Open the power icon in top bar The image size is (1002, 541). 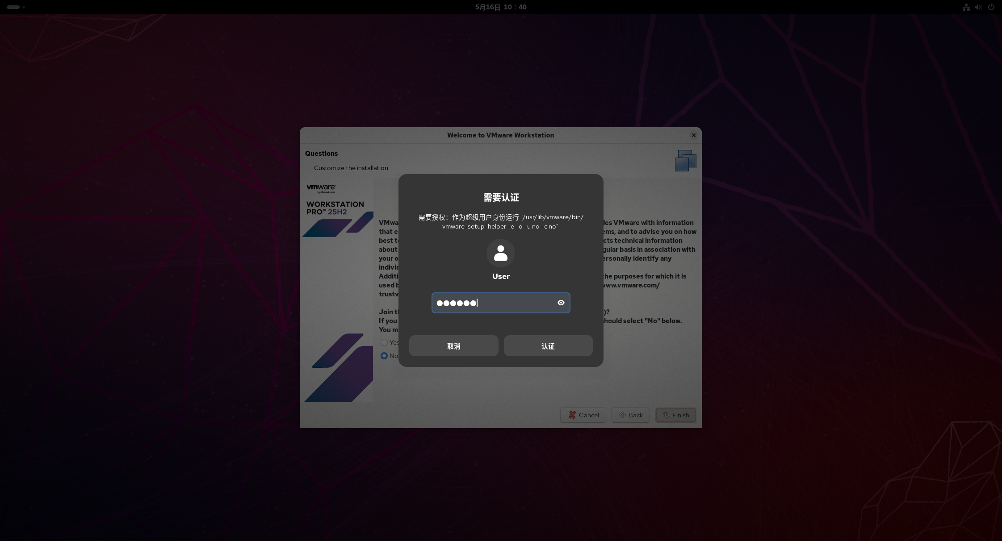[991, 7]
